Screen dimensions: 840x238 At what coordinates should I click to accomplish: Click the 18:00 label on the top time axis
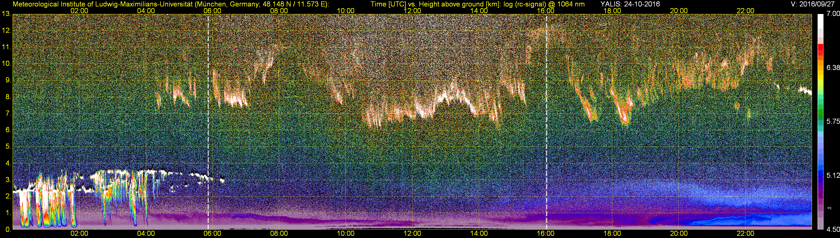coord(612,11)
